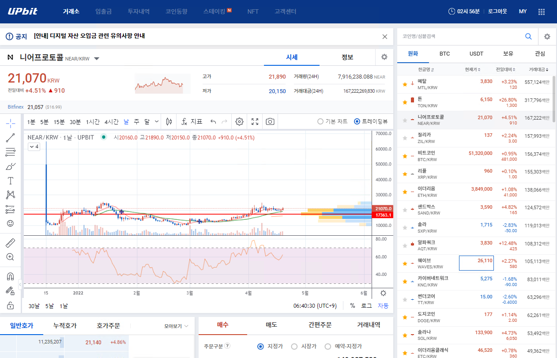This screenshot has width=557, height=358.
Task: Collapse the chart side panel arrow
Action: (x=19, y=285)
